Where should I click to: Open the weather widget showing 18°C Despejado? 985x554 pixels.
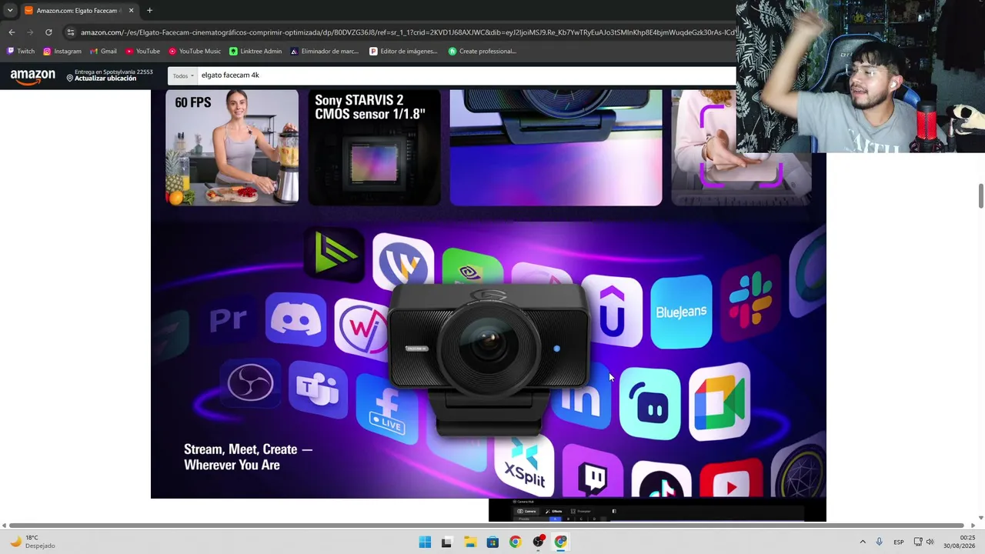[x=32, y=542]
